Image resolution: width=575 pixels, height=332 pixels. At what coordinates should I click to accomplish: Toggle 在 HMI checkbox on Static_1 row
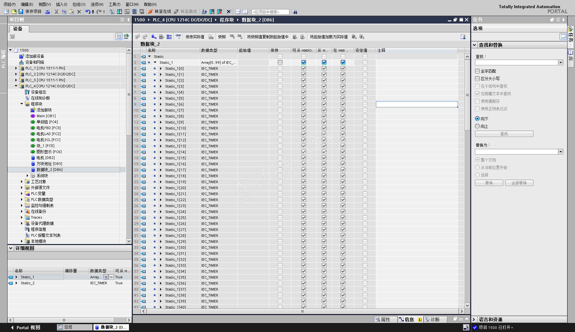coord(343,63)
